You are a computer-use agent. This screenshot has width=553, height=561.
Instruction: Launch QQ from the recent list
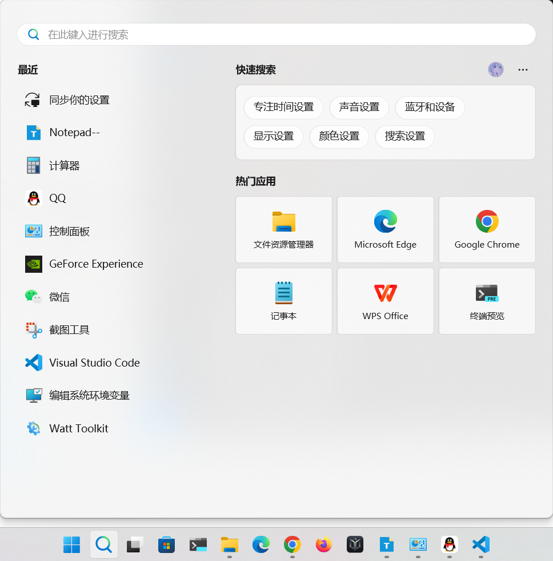tap(57, 198)
